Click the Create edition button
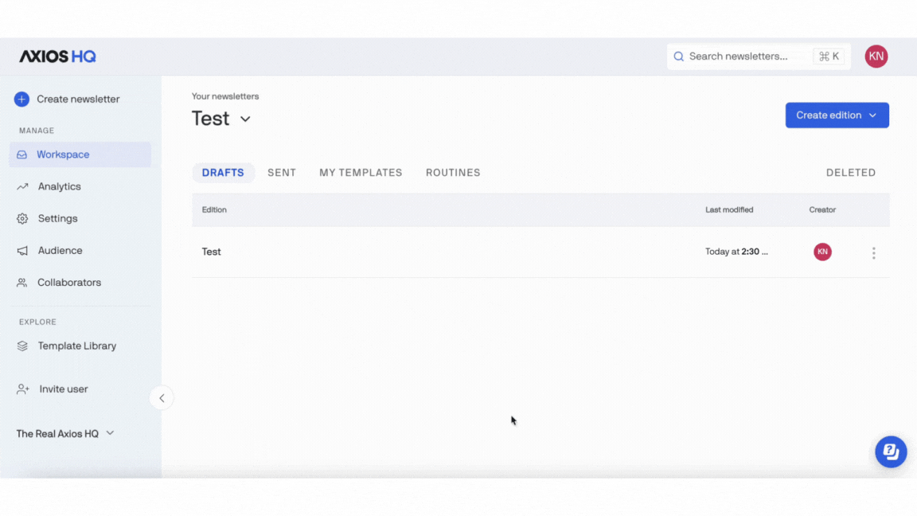The image size is (917, 516). tap(837, 115)
